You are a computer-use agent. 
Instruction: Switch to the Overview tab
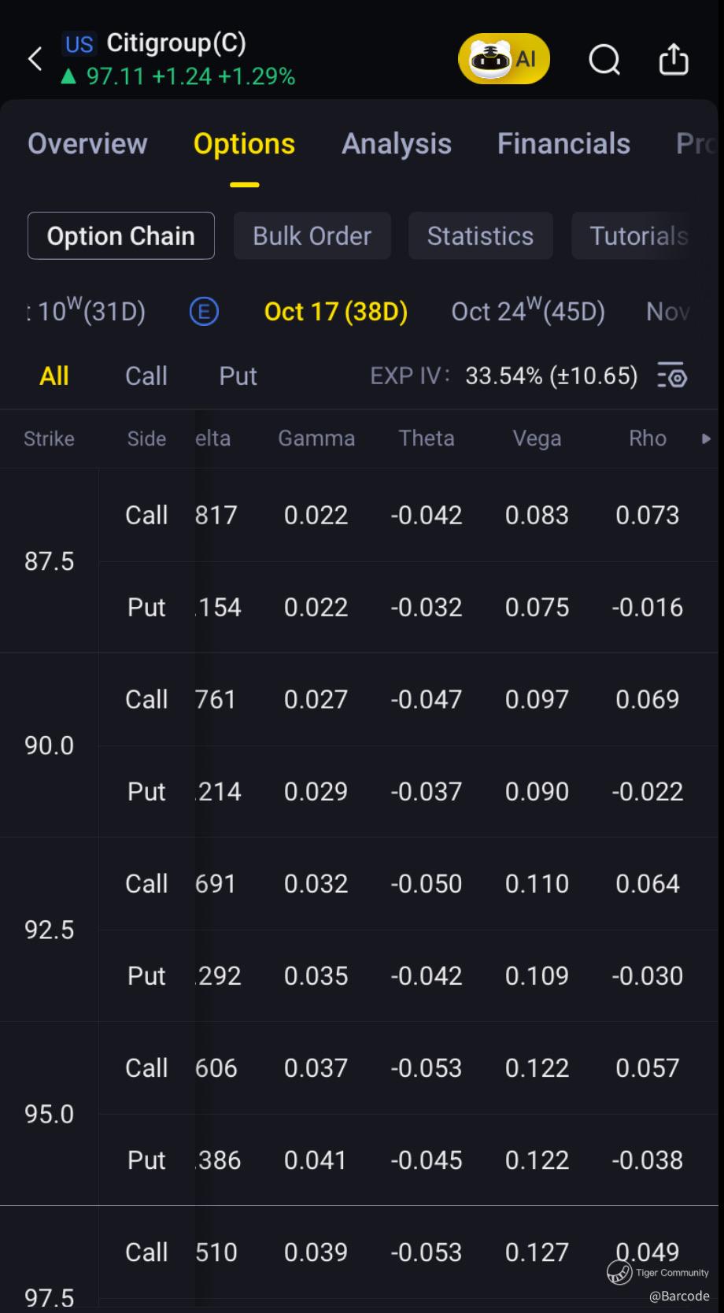87,144
